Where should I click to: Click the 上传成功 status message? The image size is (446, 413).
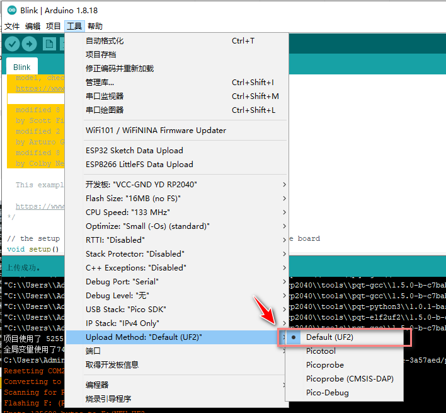point(23,268)
